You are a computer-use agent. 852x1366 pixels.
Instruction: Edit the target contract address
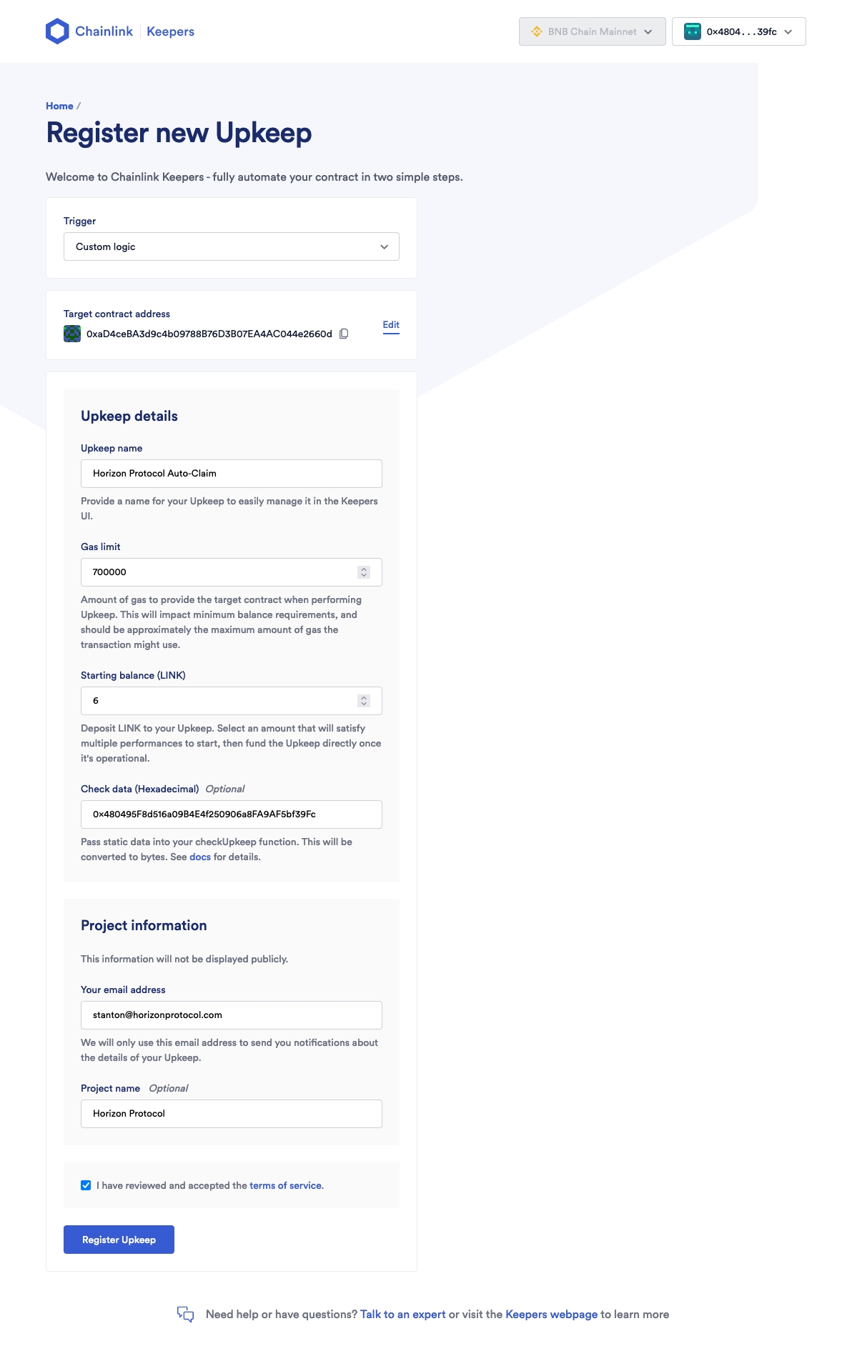pyautogui.click(x=391, y=325)
